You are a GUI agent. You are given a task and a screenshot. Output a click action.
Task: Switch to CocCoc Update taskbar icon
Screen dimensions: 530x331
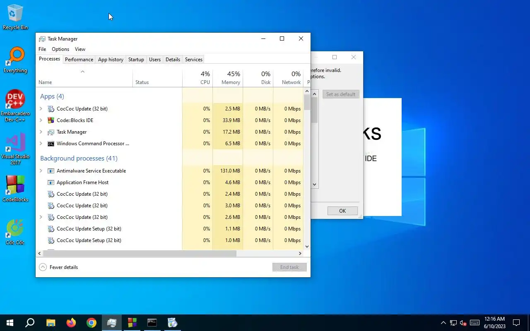[173, 323]
